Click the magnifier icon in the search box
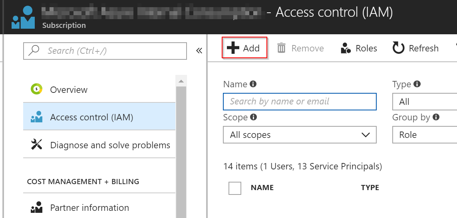This screenshot has height=218, width=457. (34, 51)
